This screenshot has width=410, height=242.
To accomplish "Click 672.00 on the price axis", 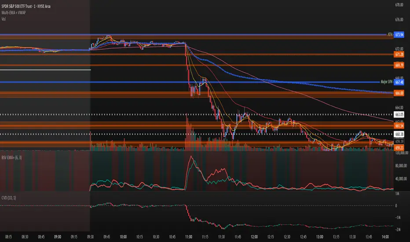I will tap(399, 49).
